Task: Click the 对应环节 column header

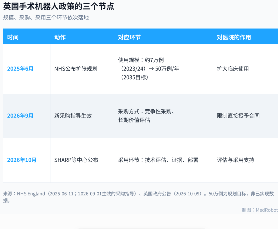Action: pos(129,37)
